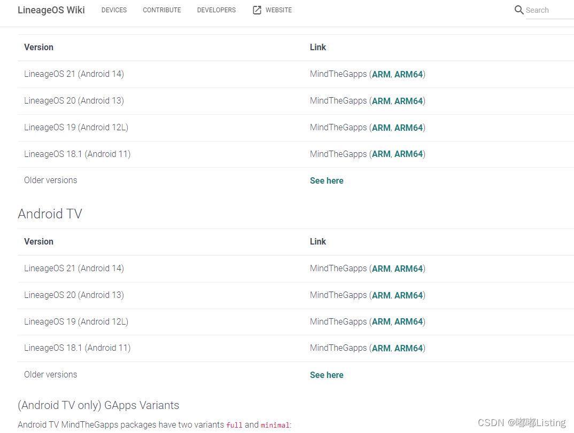
Task: Download ARM for Android TV LineageOS 19
Action: coord(381,321)
